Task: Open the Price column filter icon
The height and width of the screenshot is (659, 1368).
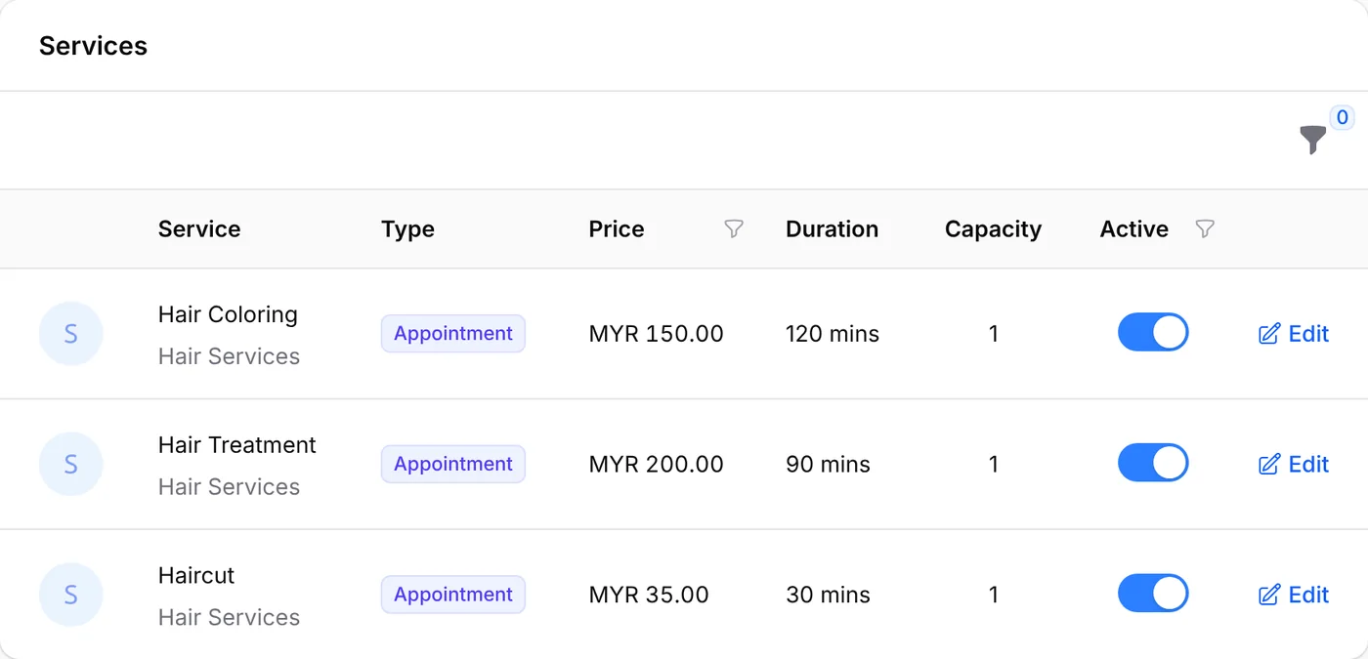Action: tap(733, 228)
